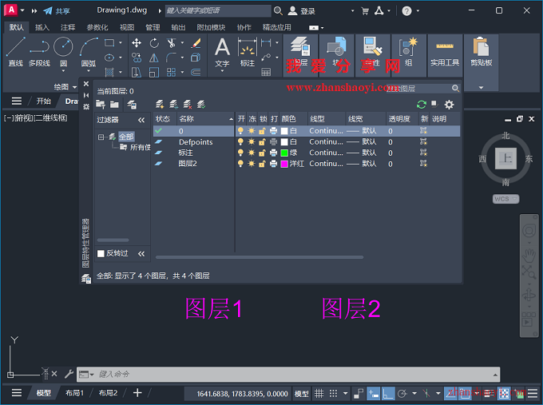Click the display grid icon in status bar
Image resolution: width=543 pixels, height=405 pixels.
click(x=320, y=394)
